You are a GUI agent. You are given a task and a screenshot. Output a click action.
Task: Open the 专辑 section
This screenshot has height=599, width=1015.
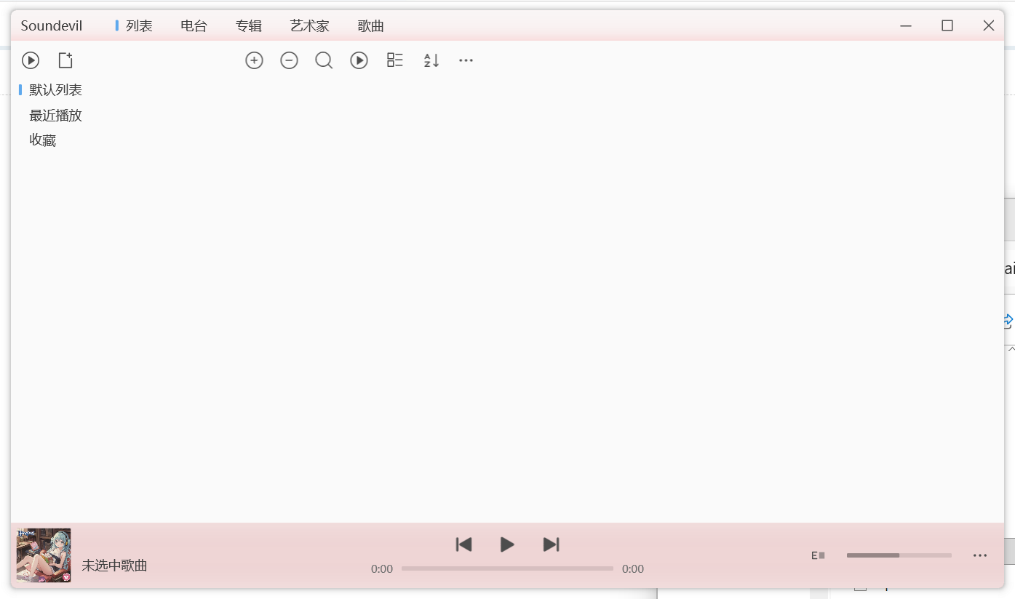(x=249, y=25)
